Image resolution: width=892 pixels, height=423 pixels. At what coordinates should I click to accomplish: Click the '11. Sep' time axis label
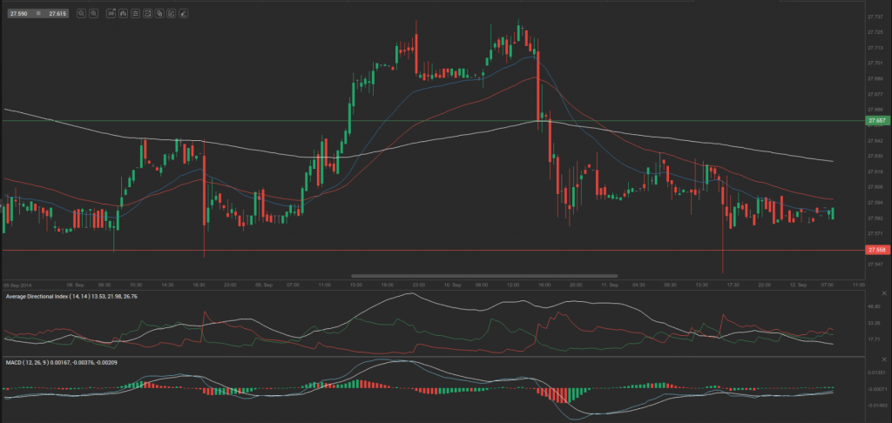[x=609, y=285]
